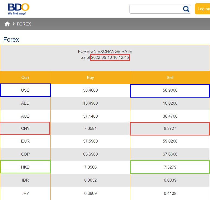
Task: Click the CNY currency cell
Action: (25, 128)
